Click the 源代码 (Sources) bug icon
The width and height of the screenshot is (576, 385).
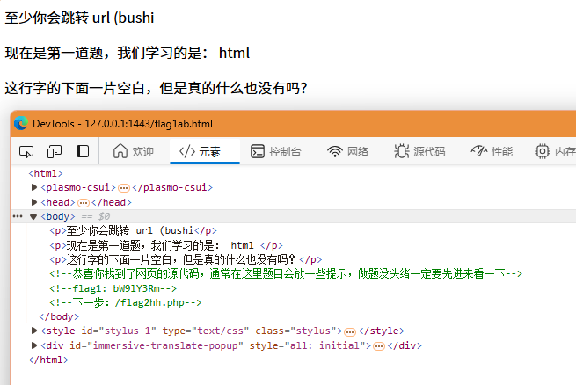(x=401, y=151)
